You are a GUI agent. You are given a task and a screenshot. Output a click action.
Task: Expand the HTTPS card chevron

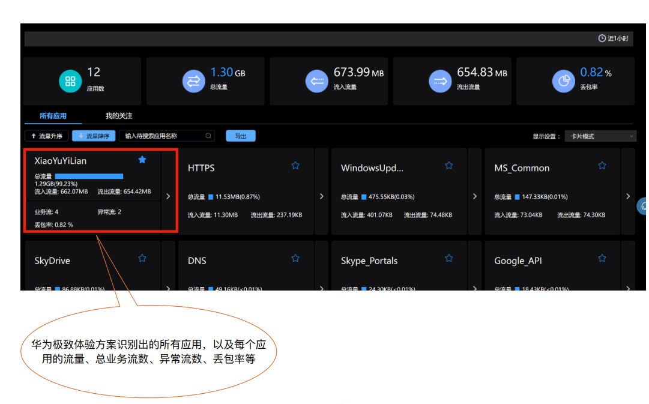tap(322, 196)
